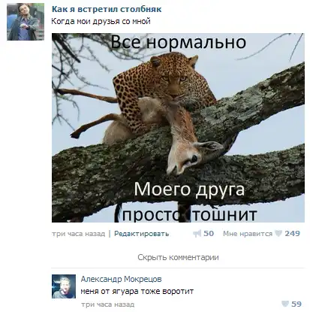This screenshot has width=310, height=312.
Task: Click the share count 50
Action: point(209,234)
